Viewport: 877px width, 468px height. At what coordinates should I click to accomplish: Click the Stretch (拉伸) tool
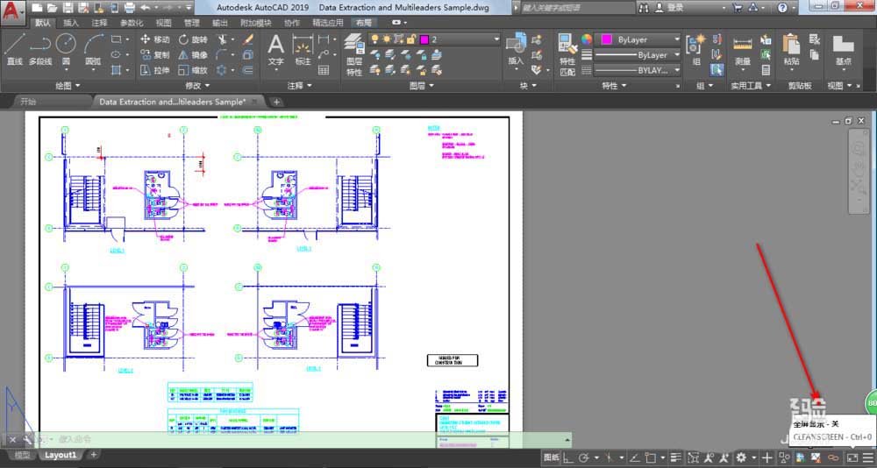pos(154,70)
